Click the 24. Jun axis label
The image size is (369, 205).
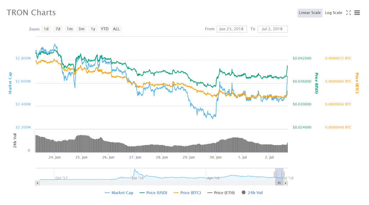[55, 157]
